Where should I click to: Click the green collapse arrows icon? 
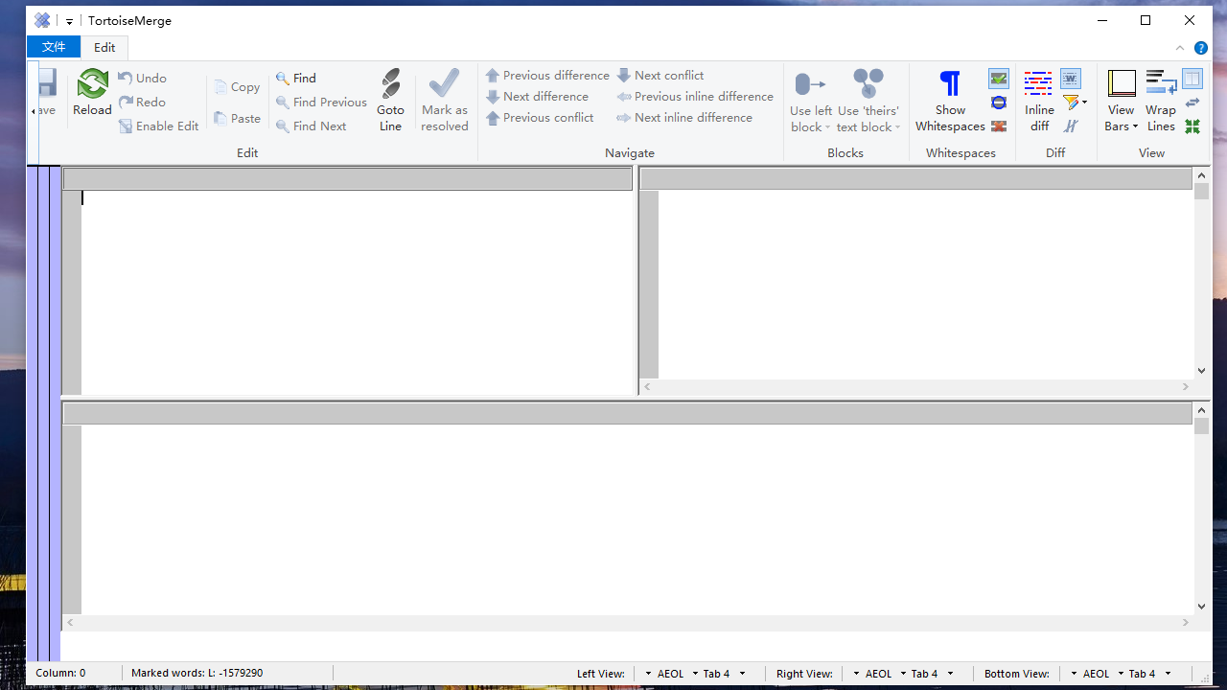click(x=1192, y=126)
